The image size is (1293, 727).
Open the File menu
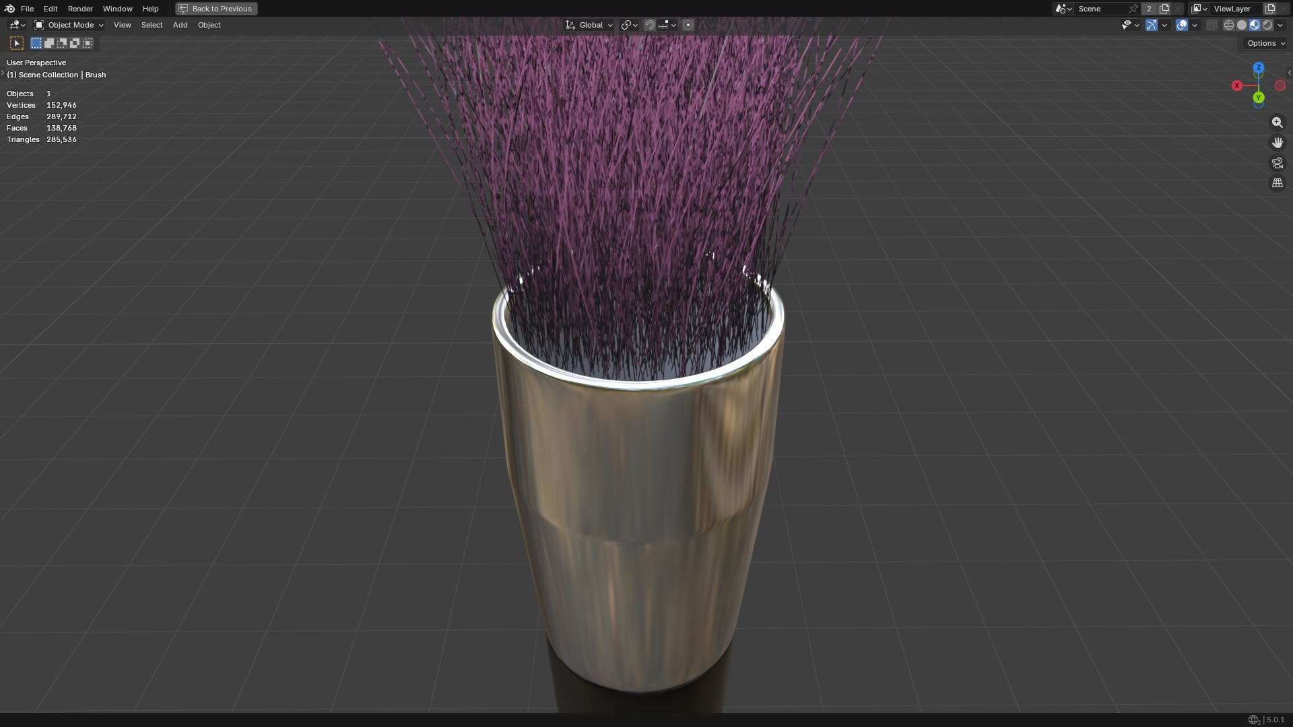27,9
